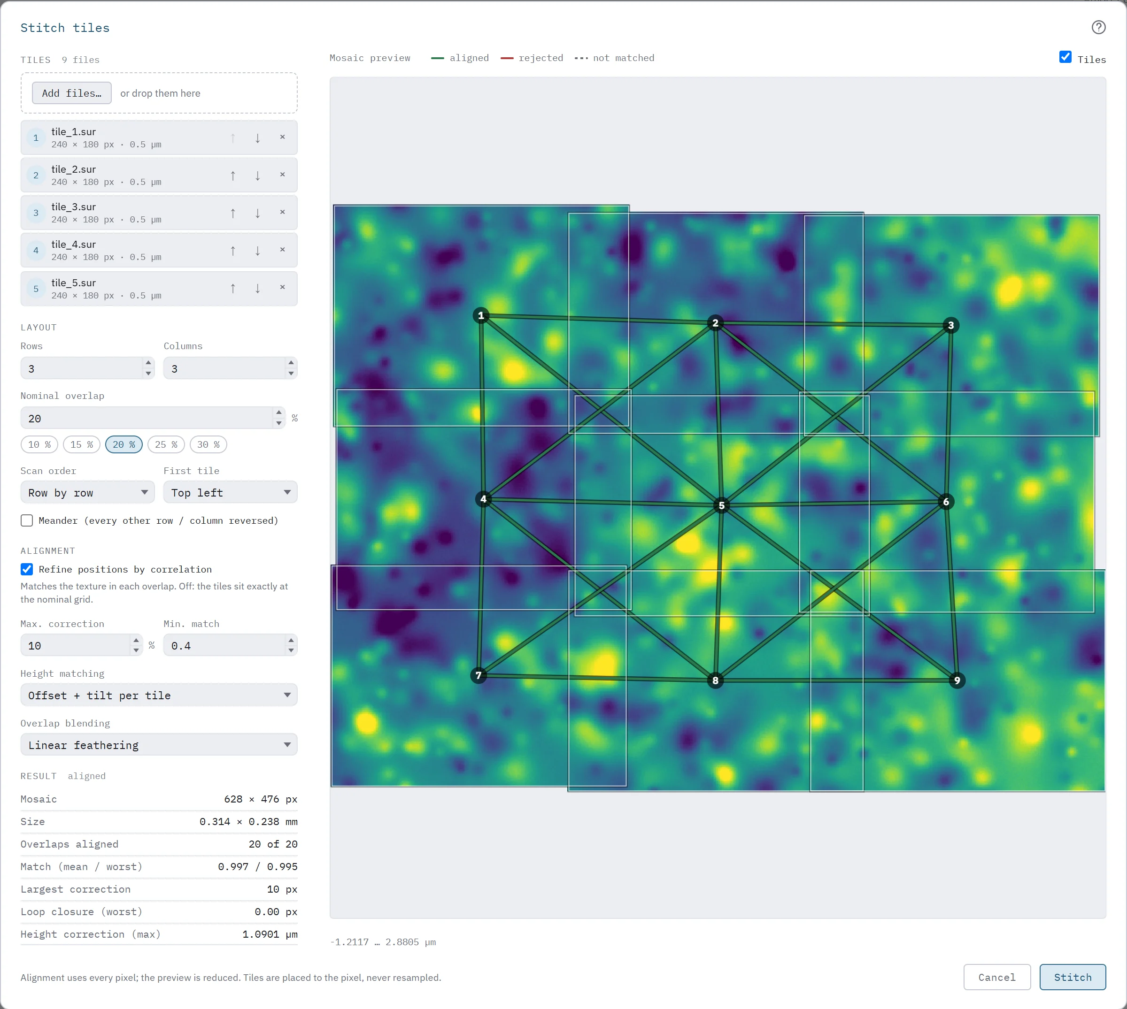Open the Overlap blending dropdown
The image size is (1127, 1009).
(159, 745)
